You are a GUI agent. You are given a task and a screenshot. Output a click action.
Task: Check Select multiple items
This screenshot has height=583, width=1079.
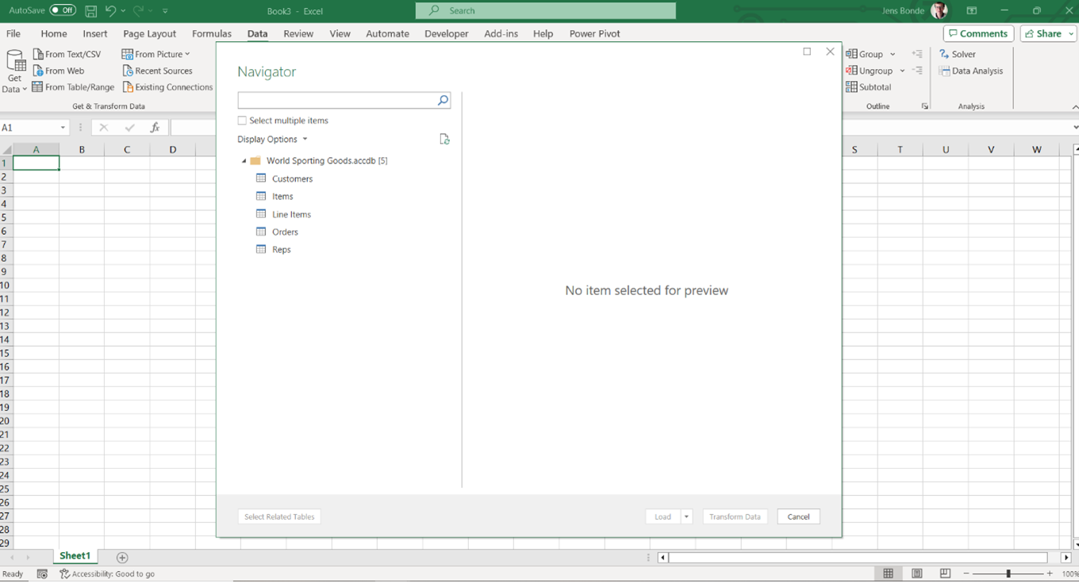pos(242,121)
